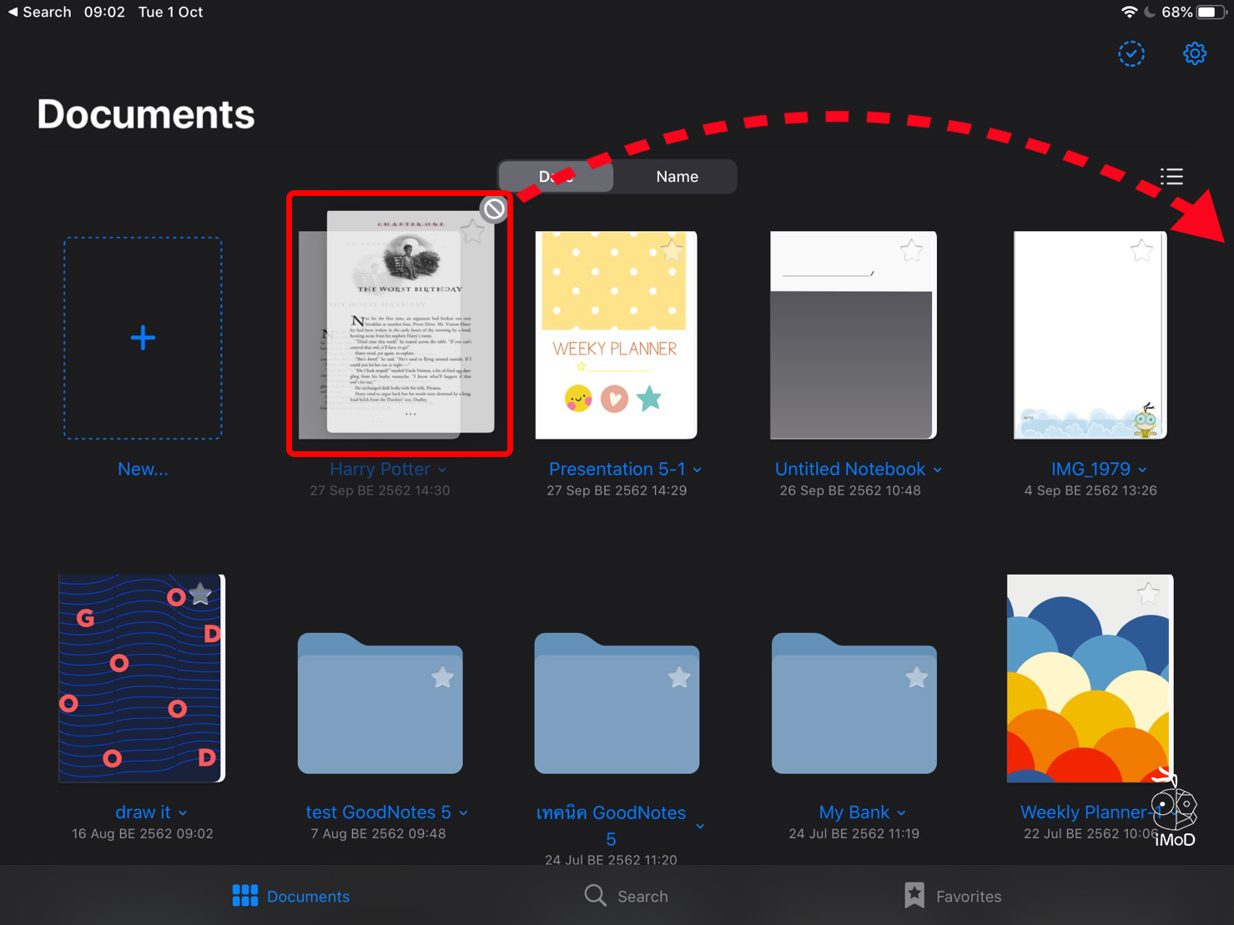Tap the Search magnifier in bottom bar

(x=596, y=896)
